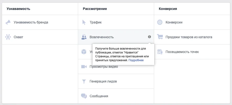Image resolution: width=232 pixels, height=105 pixels.
Task: Click the funnel icon for Генерация лидов
Action: [84, 81]
